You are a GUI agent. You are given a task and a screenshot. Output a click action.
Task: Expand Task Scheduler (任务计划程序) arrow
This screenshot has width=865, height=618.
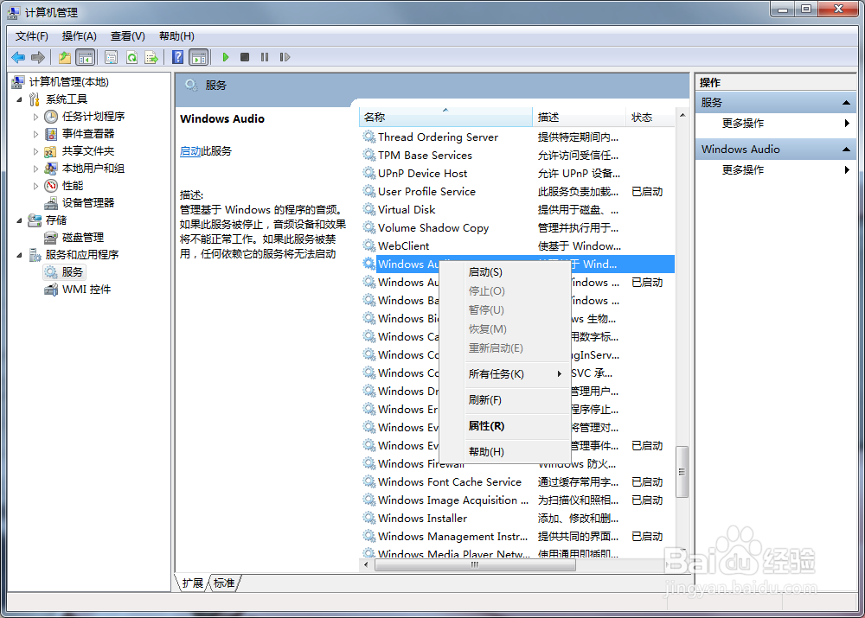pyautogui.click(x=35, y=117)
